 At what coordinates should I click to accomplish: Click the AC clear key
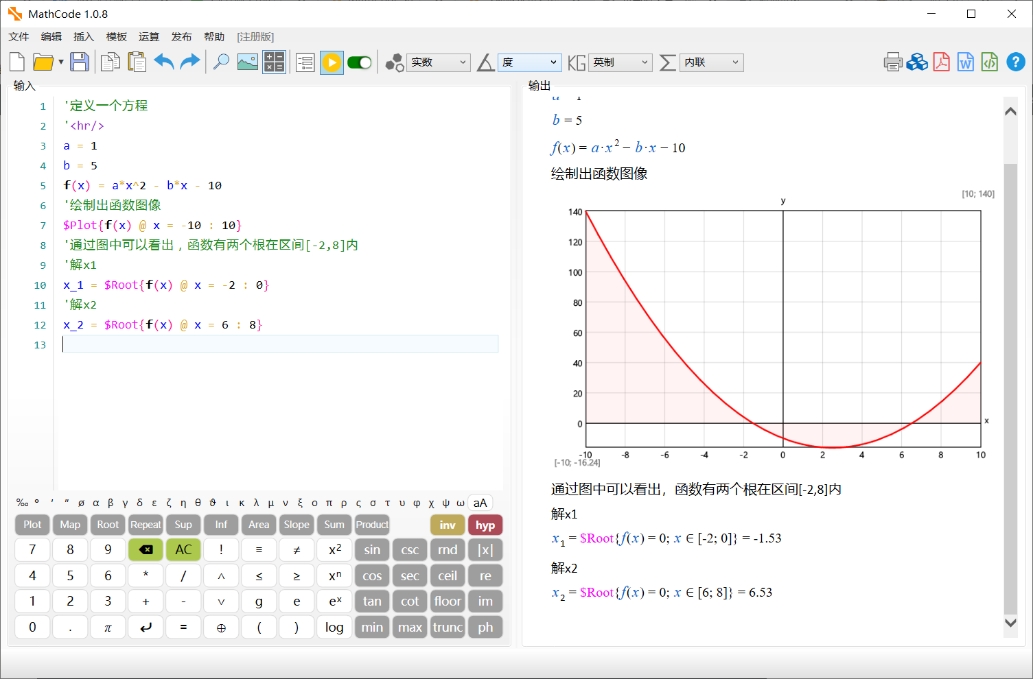(x=183, y=549)
